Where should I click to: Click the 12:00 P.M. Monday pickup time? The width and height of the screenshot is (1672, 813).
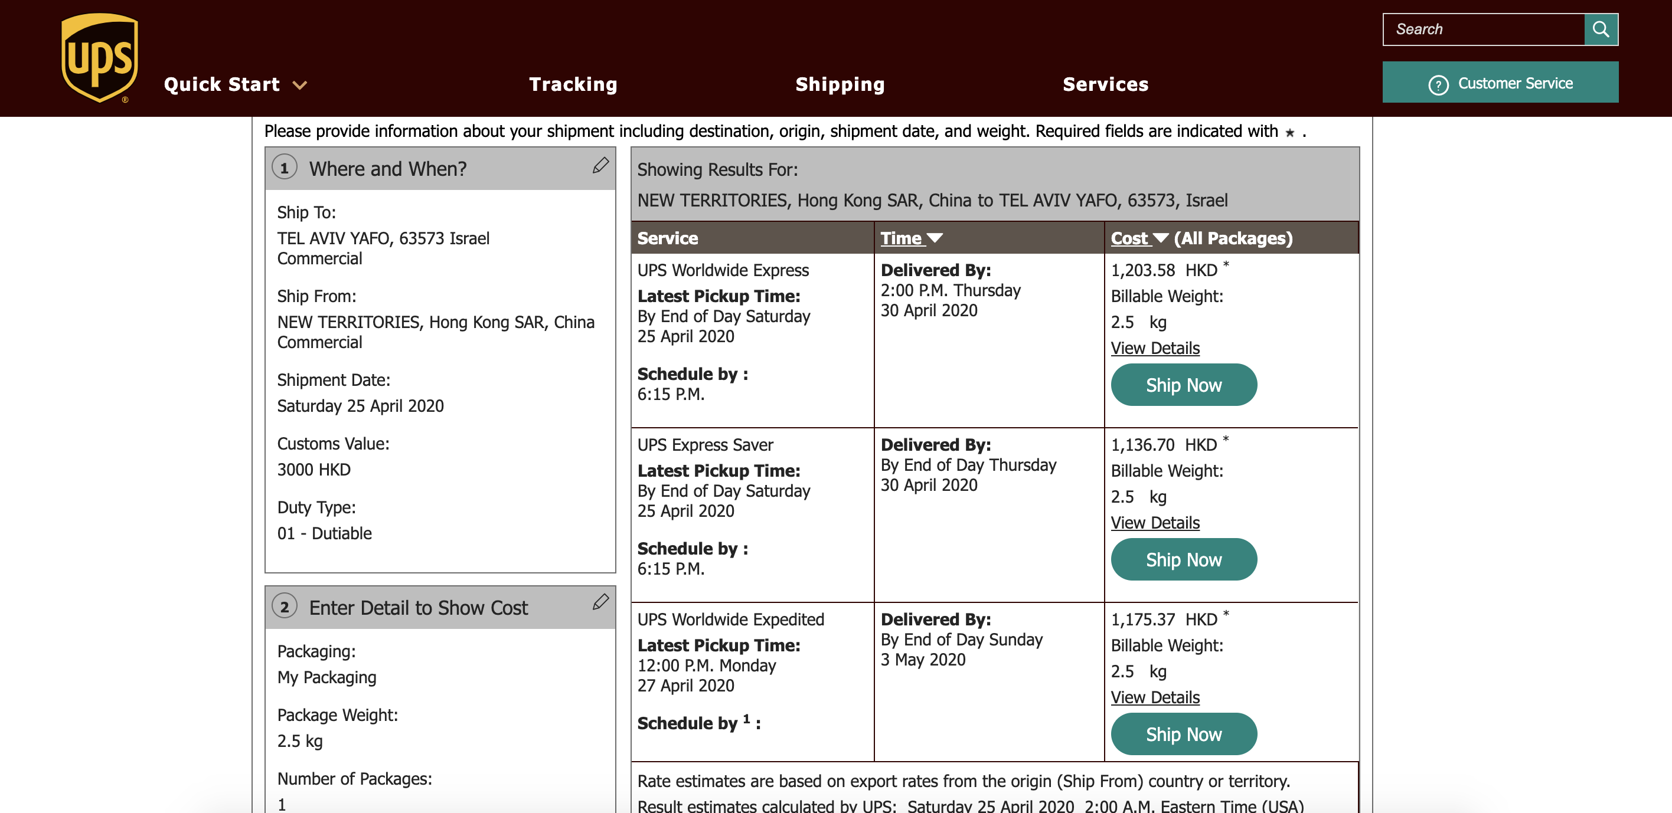706,666
